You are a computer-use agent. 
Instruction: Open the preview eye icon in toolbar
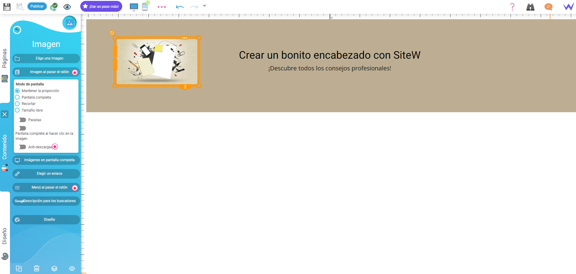tap(67, 7)
